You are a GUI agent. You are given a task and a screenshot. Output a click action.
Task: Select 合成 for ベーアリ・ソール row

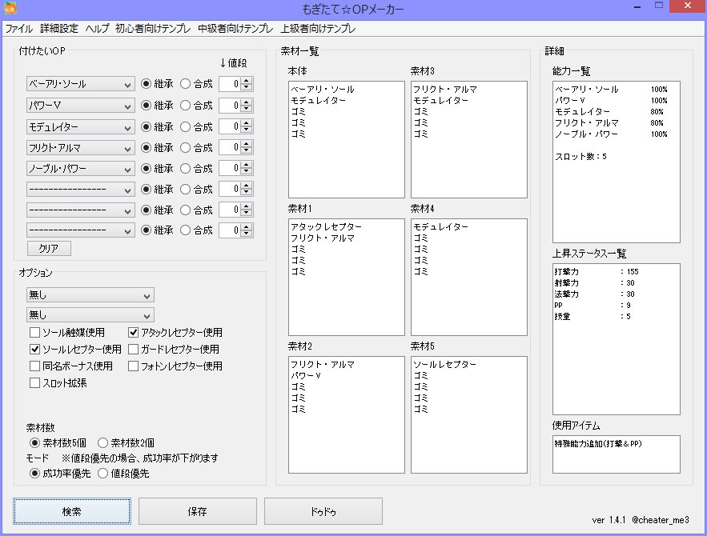coord(196,84)
